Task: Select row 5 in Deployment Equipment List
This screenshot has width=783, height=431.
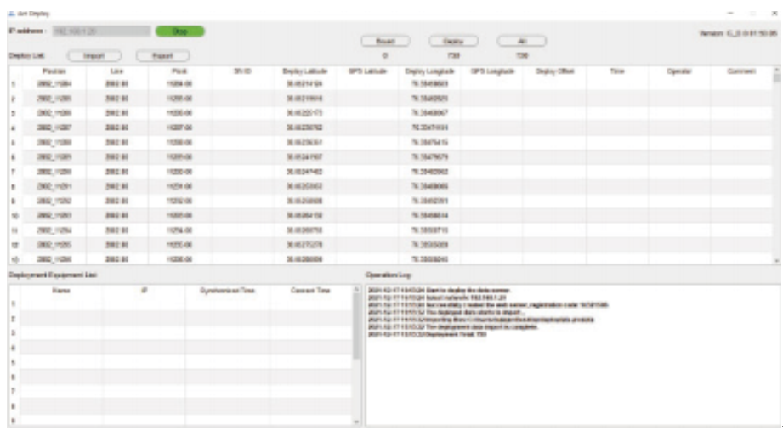Action: point(181,362)
